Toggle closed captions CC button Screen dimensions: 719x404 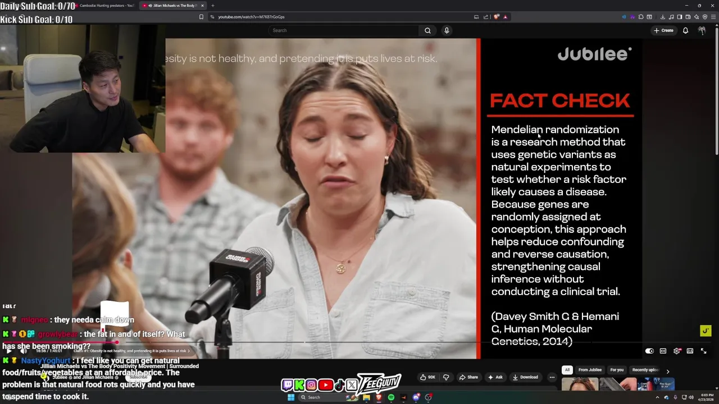663,351
